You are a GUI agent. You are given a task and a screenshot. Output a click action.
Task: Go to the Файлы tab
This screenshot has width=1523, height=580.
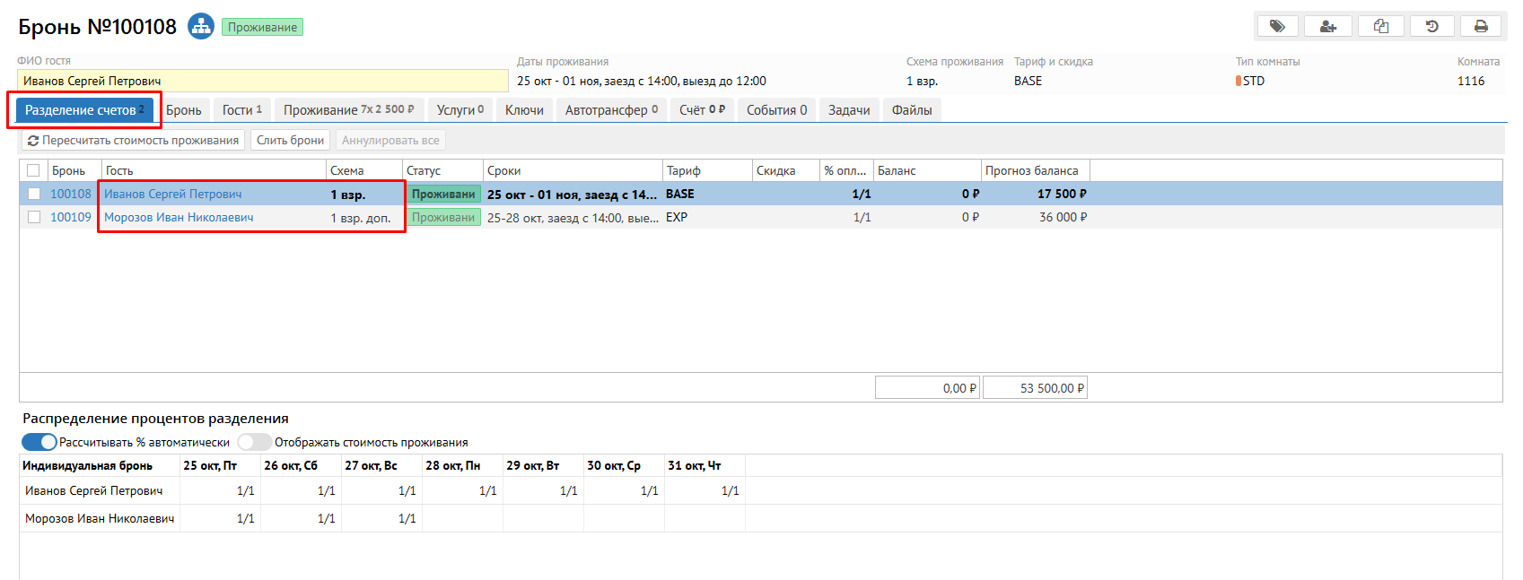911,110
